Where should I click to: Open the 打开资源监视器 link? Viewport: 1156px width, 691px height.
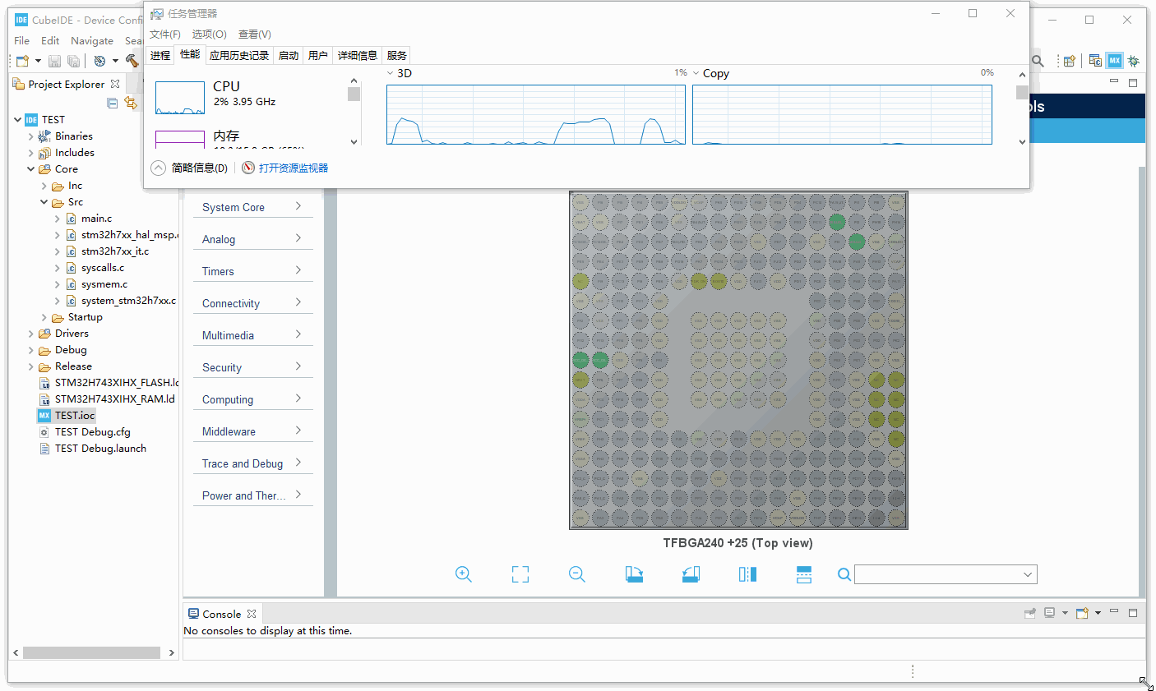point(285,168)
